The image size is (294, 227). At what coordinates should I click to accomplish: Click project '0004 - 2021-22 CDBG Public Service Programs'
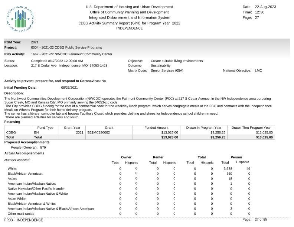(66, 47)
